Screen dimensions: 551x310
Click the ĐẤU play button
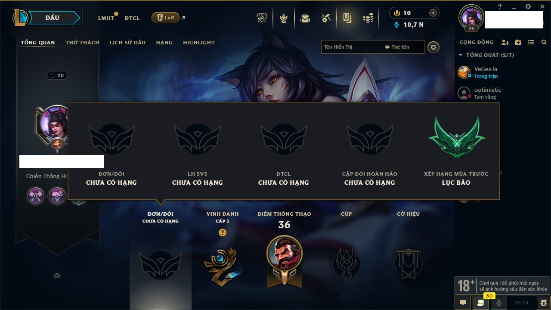click(x=52, y=18)
